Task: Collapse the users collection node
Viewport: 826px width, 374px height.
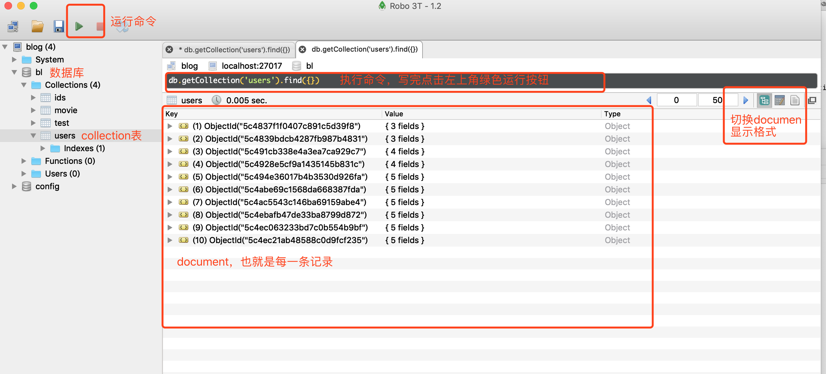Action: pyautogui.click(x=33, y=136)
